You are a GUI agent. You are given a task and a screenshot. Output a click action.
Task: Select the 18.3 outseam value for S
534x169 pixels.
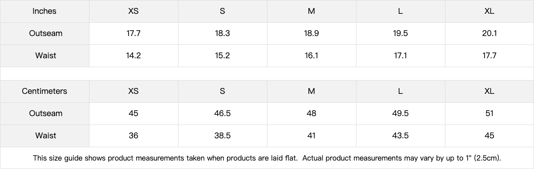(x=222, y=33)
